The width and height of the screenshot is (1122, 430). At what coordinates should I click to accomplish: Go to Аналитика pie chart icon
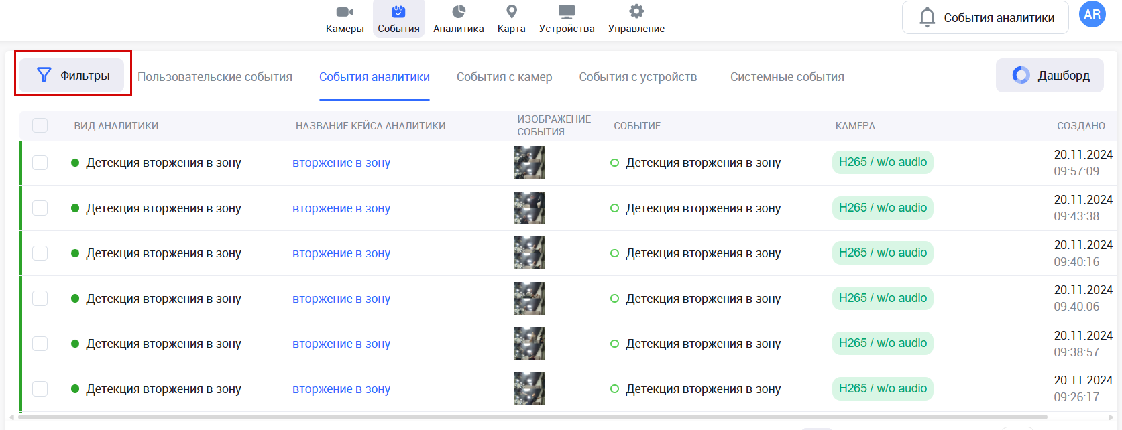coord(459,12)
